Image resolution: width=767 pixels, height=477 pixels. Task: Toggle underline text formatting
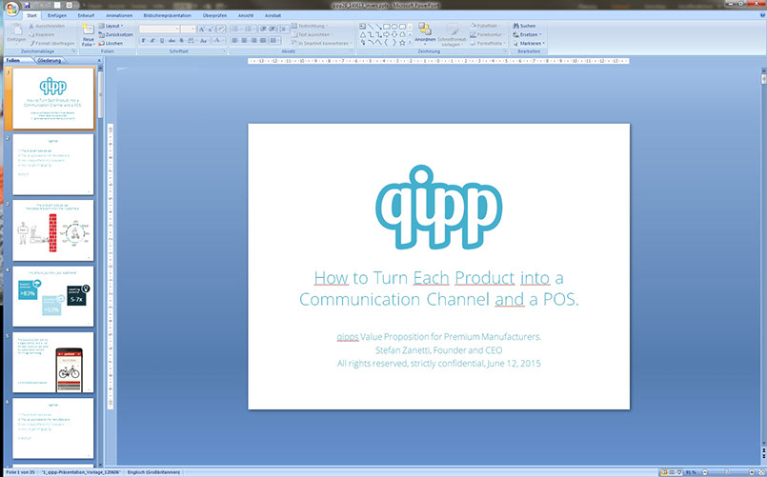tap(162, 41)
